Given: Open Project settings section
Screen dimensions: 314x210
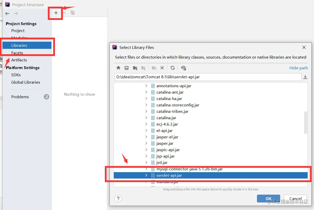Looking at the screenshot, I should 18,30.
